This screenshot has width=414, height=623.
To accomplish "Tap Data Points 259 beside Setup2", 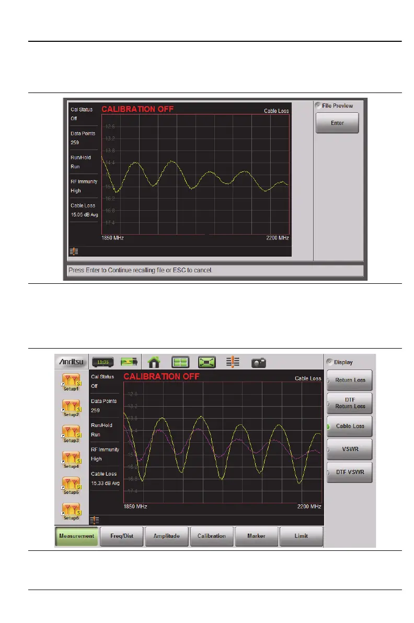I will 103,406.
